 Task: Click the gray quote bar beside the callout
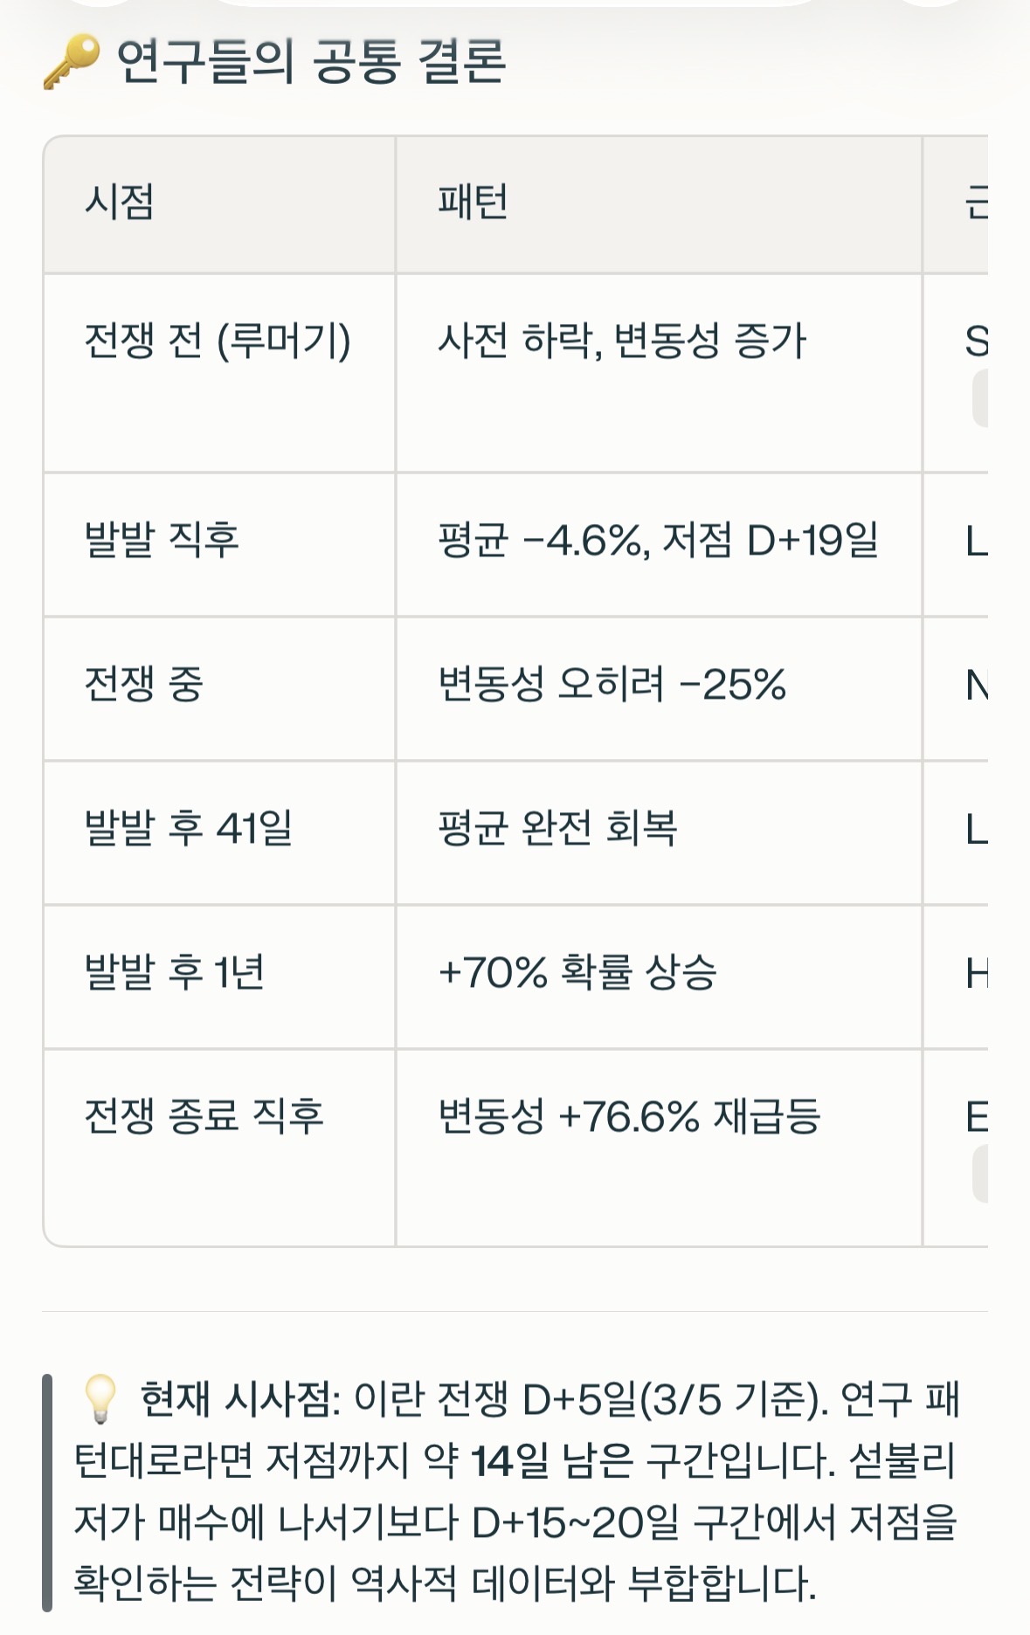[x=47, y=1492]
